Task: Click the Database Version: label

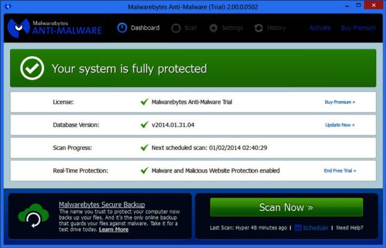Action: (76, 125)
